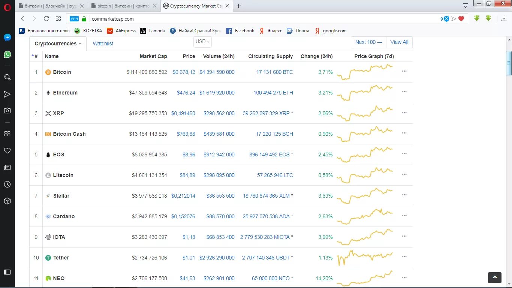Open the tab menu icon at top right

pyautogui.click(x=466, y=6)
